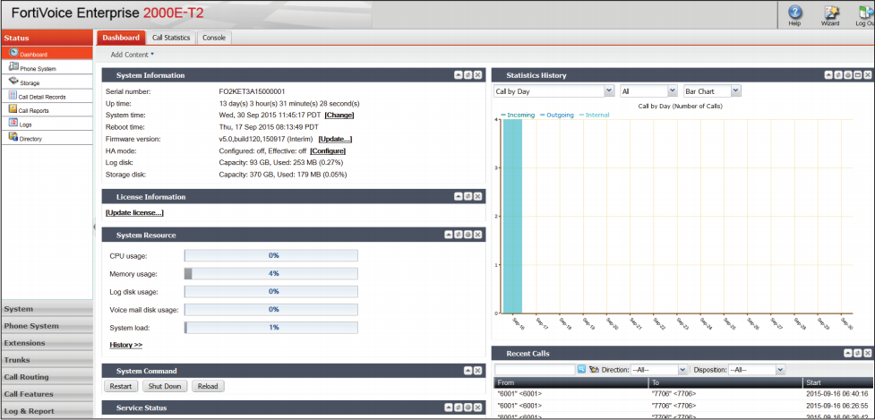Expand the Call Features menu section
This screenshot has height=420, width=875.
[x=47, y=394]
